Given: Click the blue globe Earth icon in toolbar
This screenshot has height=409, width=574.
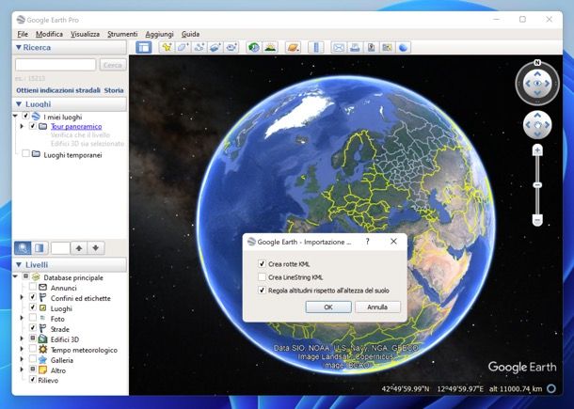Looking at the screenshot, I should 403,47.
